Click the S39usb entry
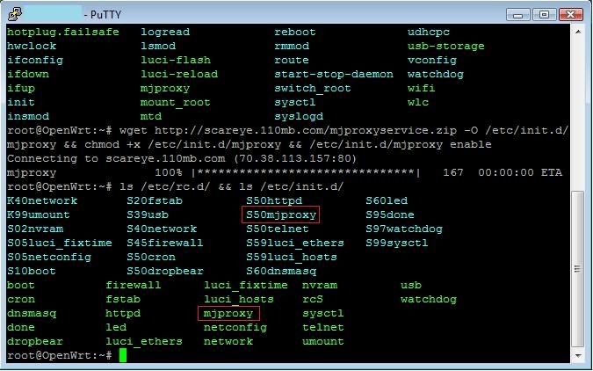Viewport: 593px width, 371px height. [148, 215]
